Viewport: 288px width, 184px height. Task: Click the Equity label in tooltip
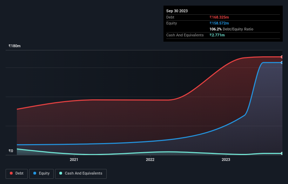pyautogui.click(x=172, y=23)
